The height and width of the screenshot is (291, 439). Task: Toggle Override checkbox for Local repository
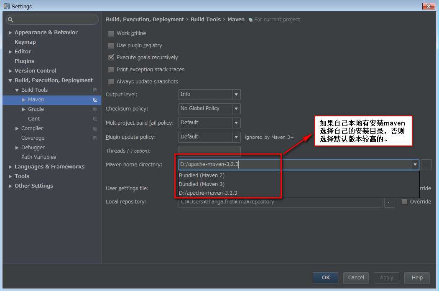(x=404, y=202)
